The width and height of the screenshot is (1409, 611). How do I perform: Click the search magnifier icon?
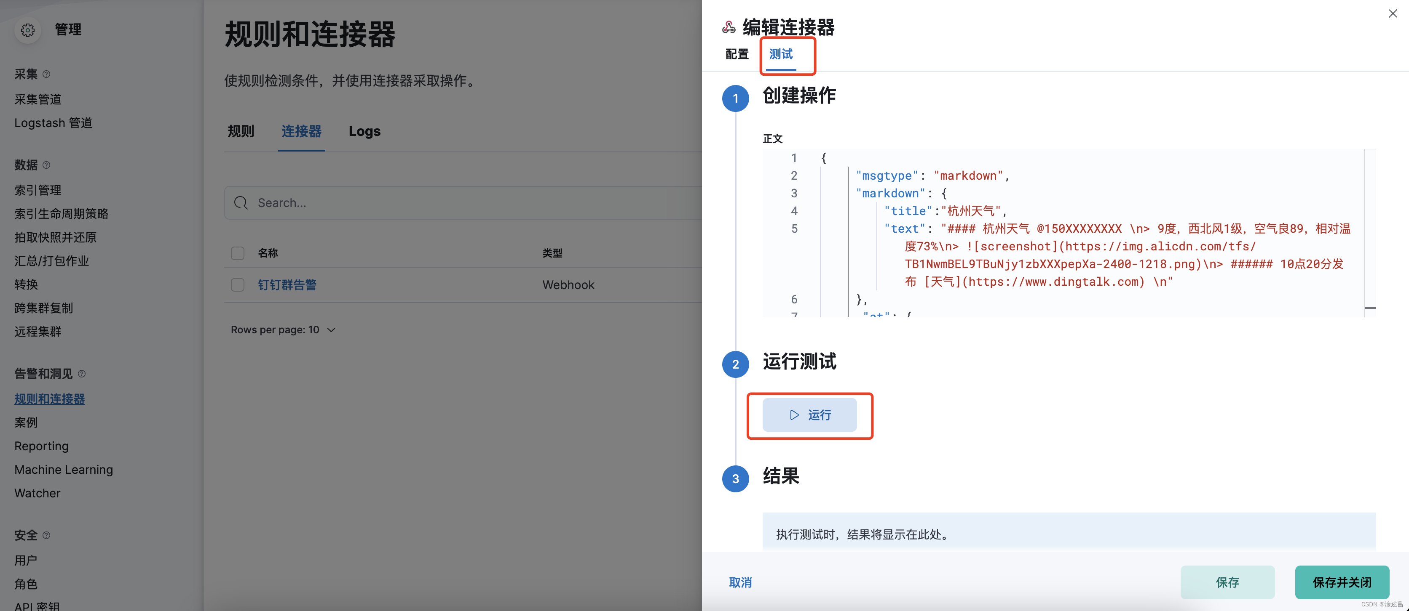pyautogui.click(x=241, y=203)
